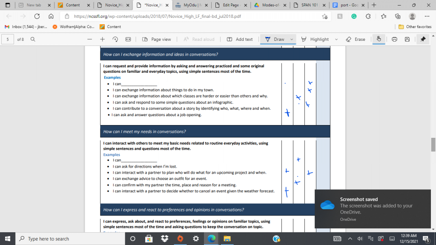Open Cortana from the taskbar
This screenshot has width=436, height=245.
[x=133, y=239]
